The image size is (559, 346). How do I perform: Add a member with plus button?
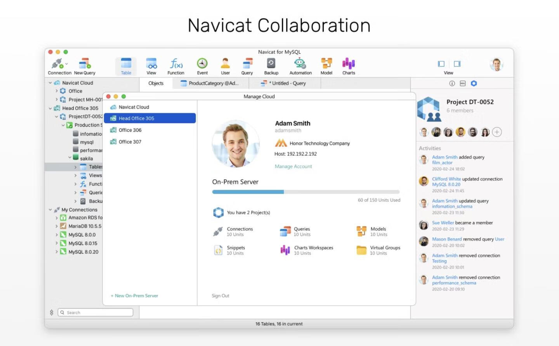(x=497, y=132)
